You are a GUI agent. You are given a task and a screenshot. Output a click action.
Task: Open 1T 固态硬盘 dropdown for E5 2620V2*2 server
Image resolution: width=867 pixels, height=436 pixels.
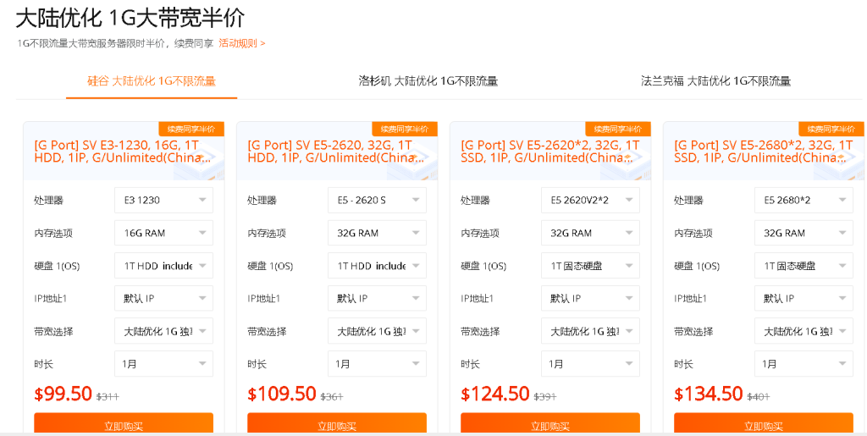(590, 266)
